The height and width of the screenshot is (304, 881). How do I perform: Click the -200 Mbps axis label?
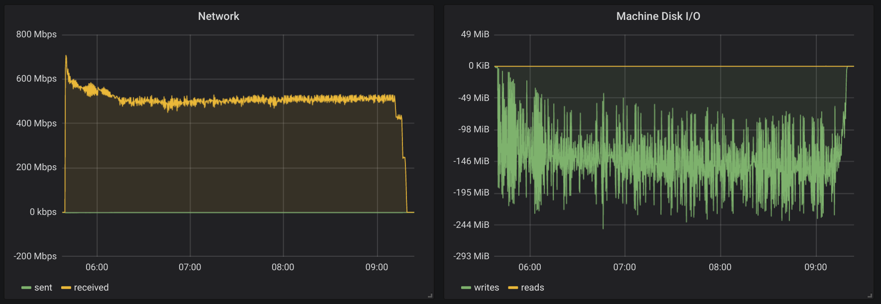click(x=35, y=256)
